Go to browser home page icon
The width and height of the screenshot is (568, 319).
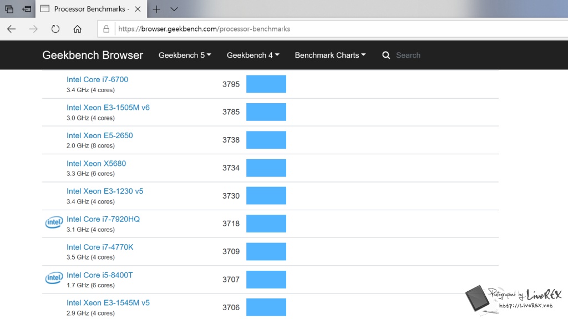click(77, 29)
